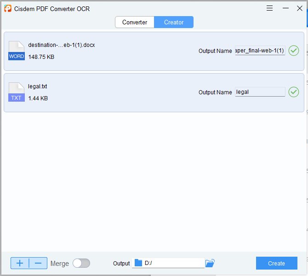Click the Cisdem app logo icon
Viewport: 308px width, 276px height.
point(8,9)
